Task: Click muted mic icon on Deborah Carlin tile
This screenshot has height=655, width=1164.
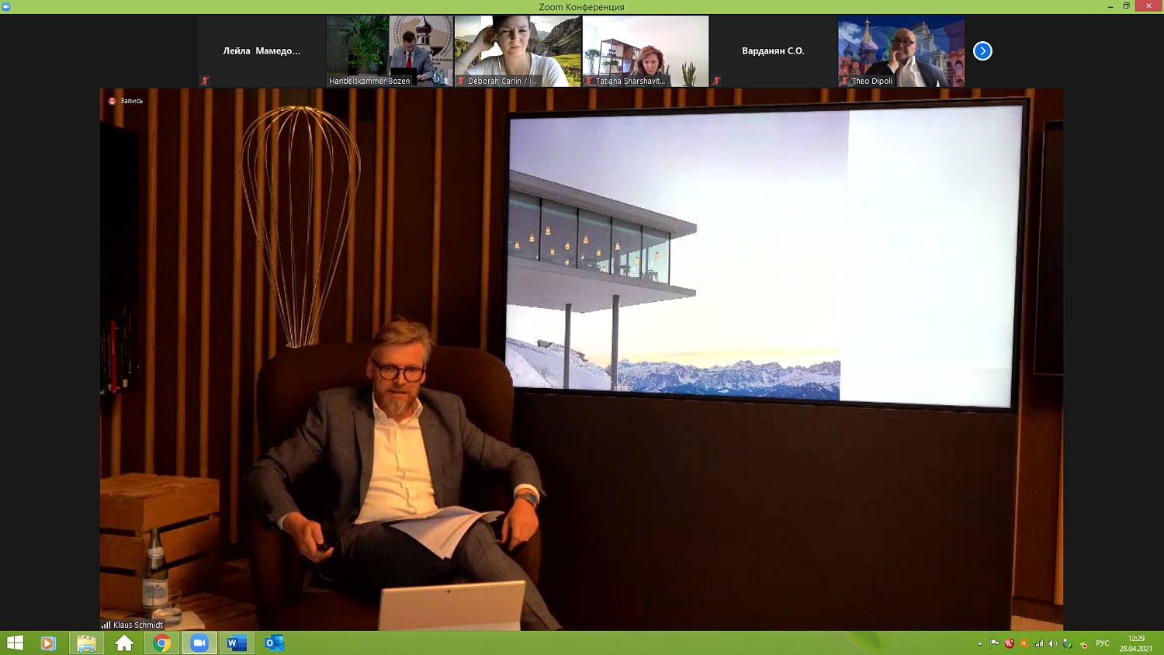Action: pyautogui.click(x=461, y=81)
